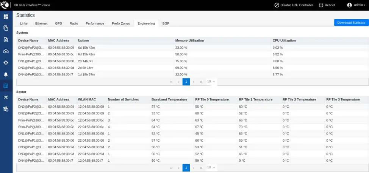Select page 1 in Sector table pagination
Screen dimensions: 369x173
click(186, 168)
